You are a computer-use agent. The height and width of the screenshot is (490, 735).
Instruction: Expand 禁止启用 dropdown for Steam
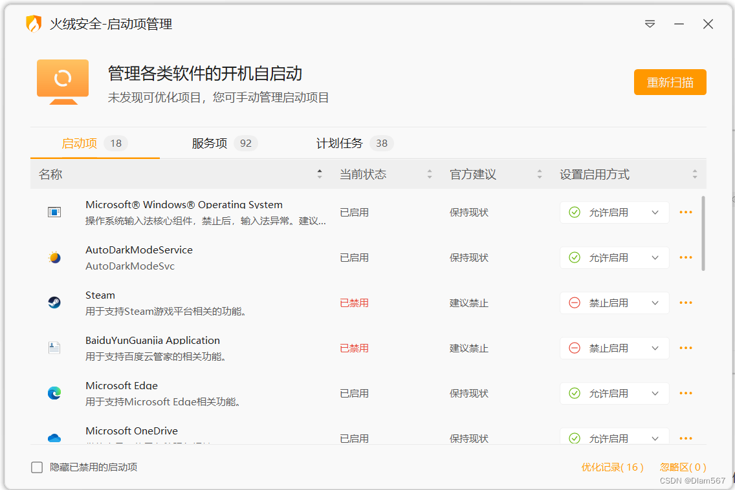point(615,303)
